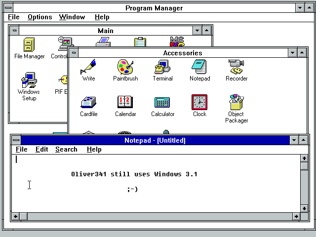
Task: Select the MS-DOS Prompt icon in Main
Action: coord(177,41)
